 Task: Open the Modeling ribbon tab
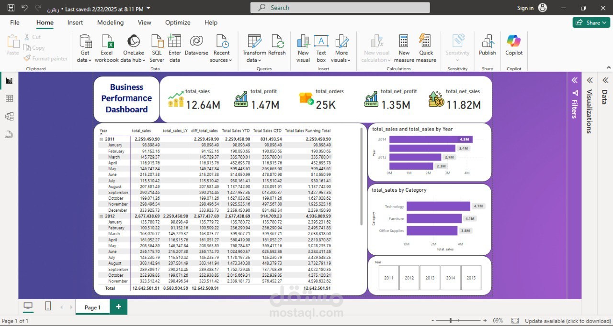[x=110, y=22]
